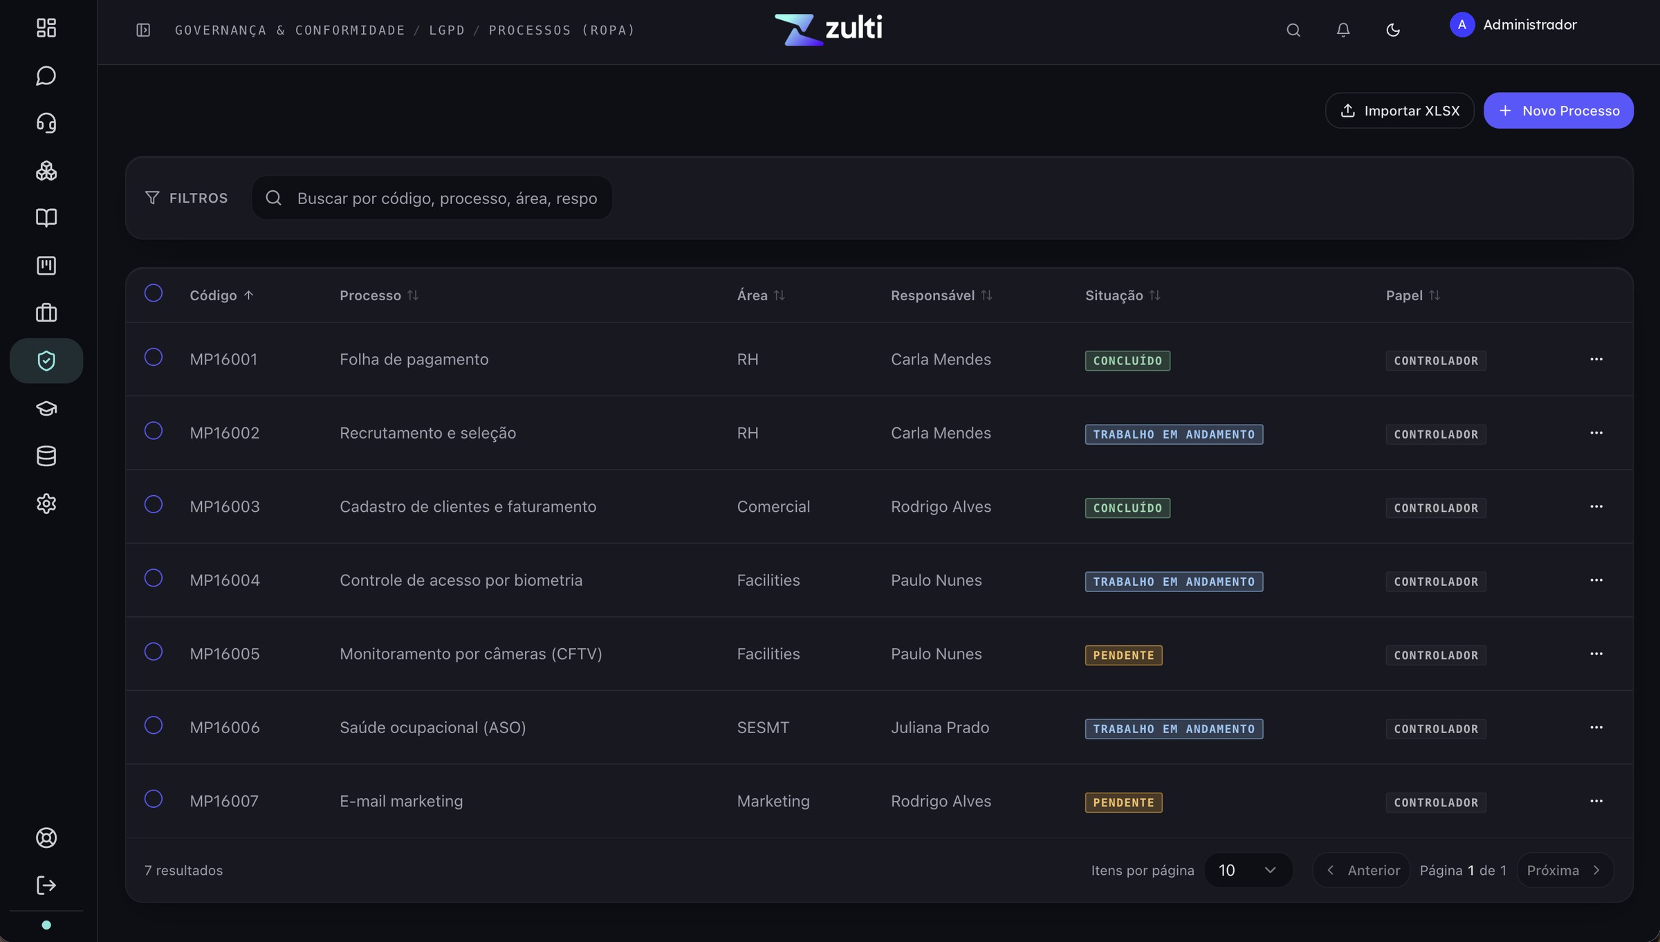Screen dimensions: 1660x942
Task: Open the chat bubble sidebar icon
Action: point(46,75)
